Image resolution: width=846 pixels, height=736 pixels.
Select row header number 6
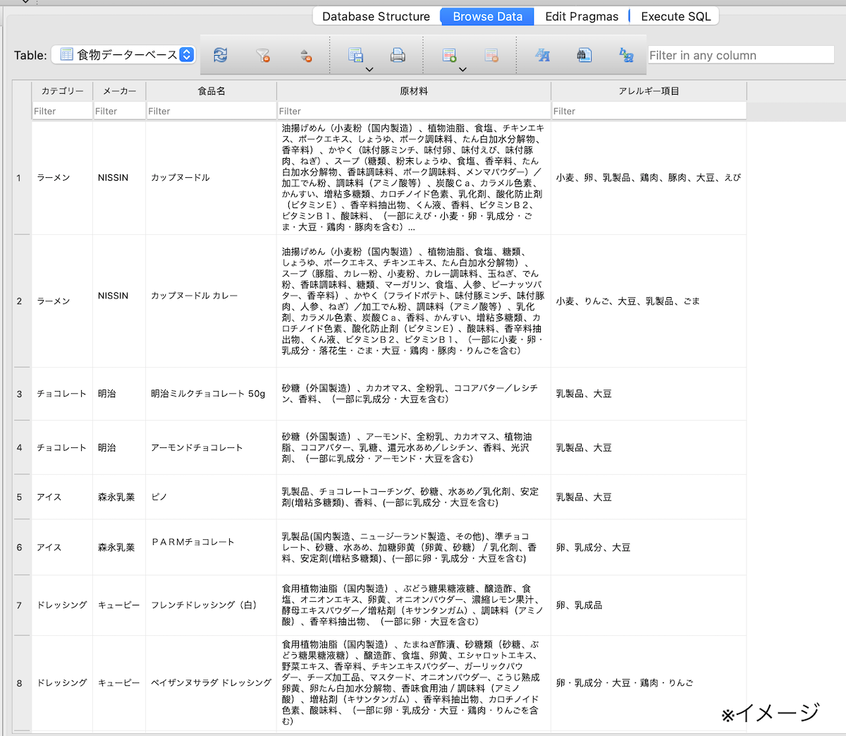pyautogui.click(x=21, y=548)
